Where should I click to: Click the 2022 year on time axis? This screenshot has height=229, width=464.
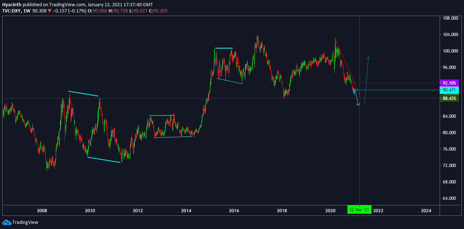(x=378, y=210)
